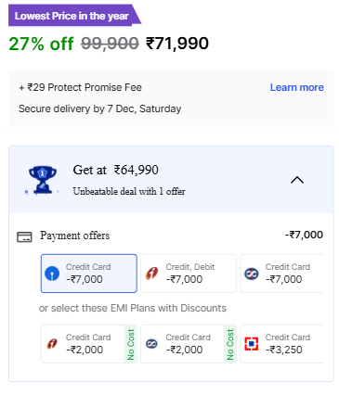Click the Kotak logo in EMI -₹2,000 plan
The width and height of the screenshot is (339, 395).
[151, 344]
